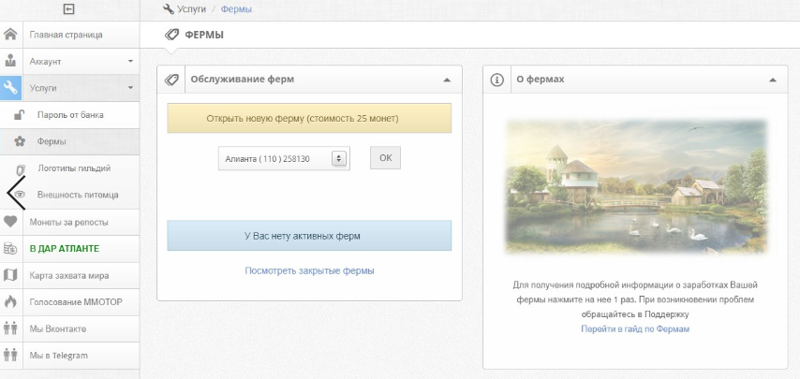Click Открыть новую ферму button
The width and height of the screenshot is (800, 379).
[309, 118]
